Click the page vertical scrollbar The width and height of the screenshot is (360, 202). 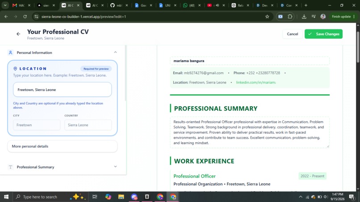pyautogui.click(x=358, y=47)
